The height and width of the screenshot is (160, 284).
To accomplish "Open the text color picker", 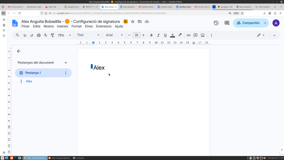I will 173,35.
